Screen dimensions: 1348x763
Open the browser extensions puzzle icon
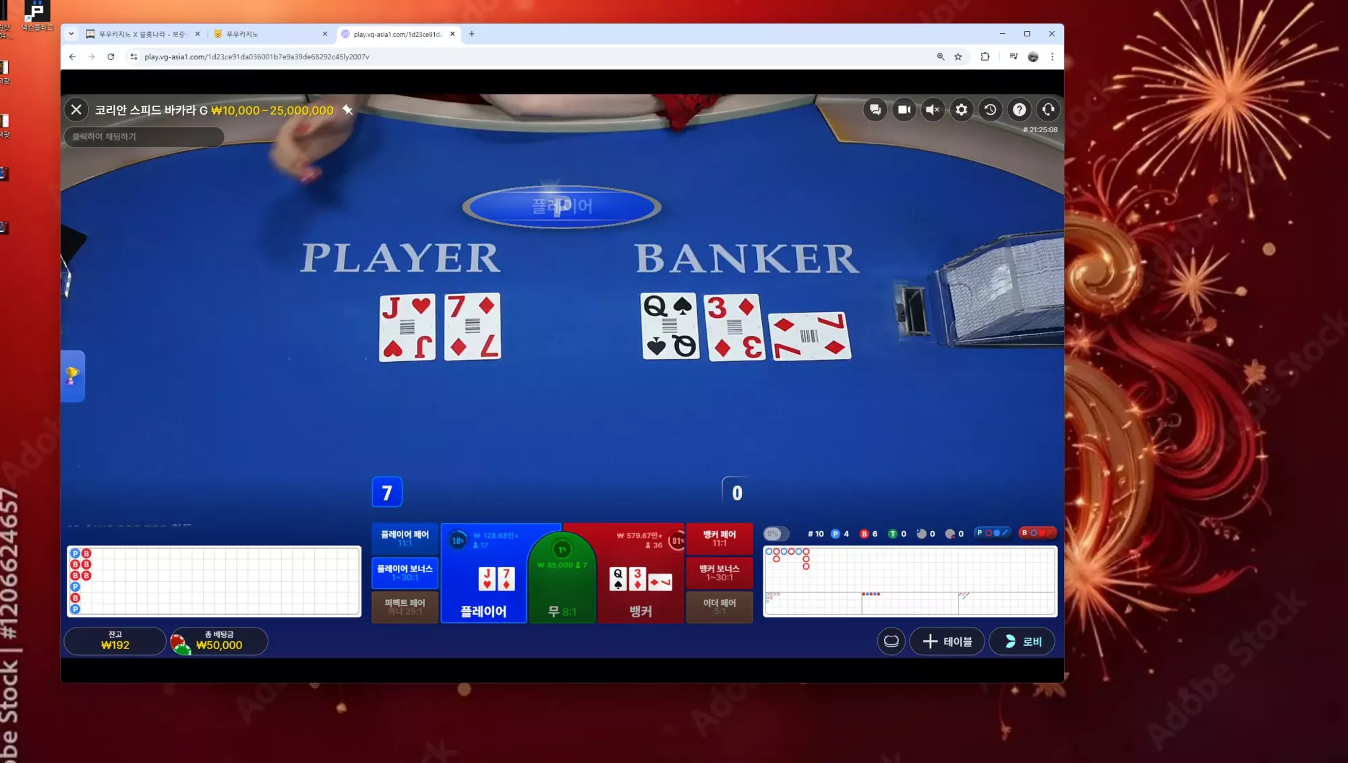(x=985, y=57)
